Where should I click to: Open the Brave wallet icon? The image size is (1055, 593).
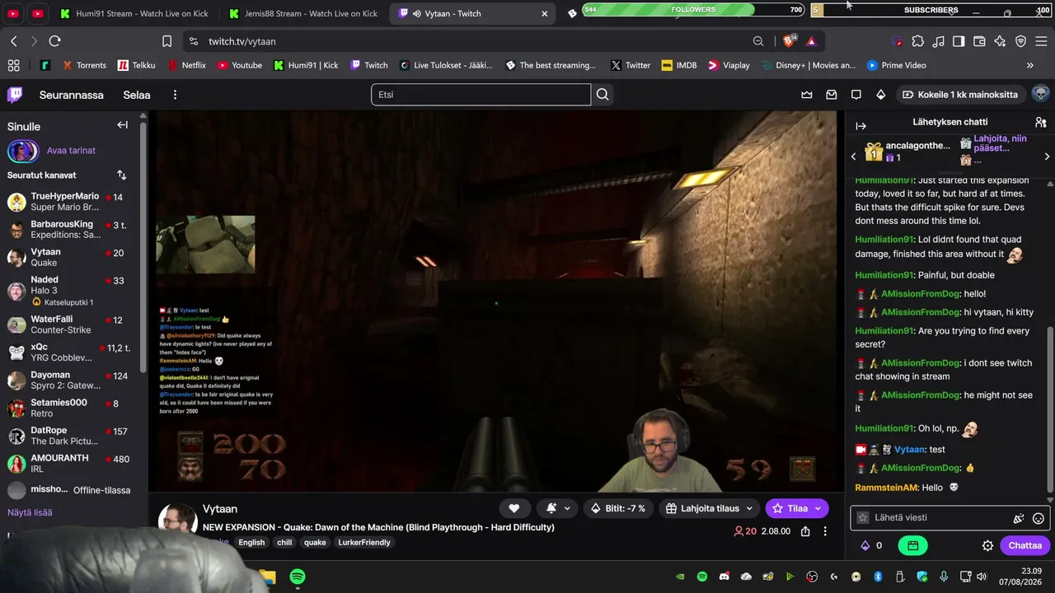click(979, 41)
